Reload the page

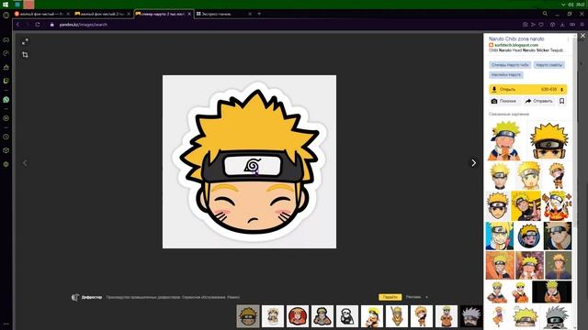tap(38, 25)
